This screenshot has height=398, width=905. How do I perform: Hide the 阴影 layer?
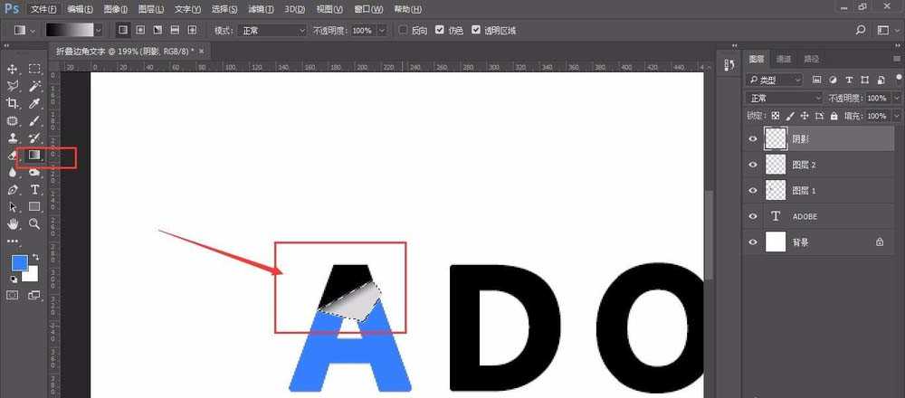(x=752, y=139)
